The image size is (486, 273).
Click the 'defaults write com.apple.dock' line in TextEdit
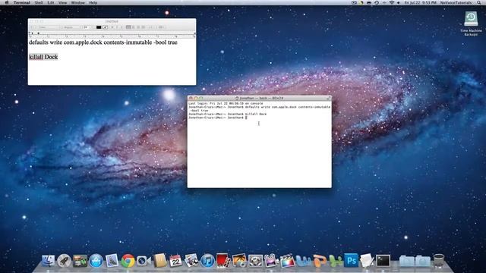coord(103,42)
